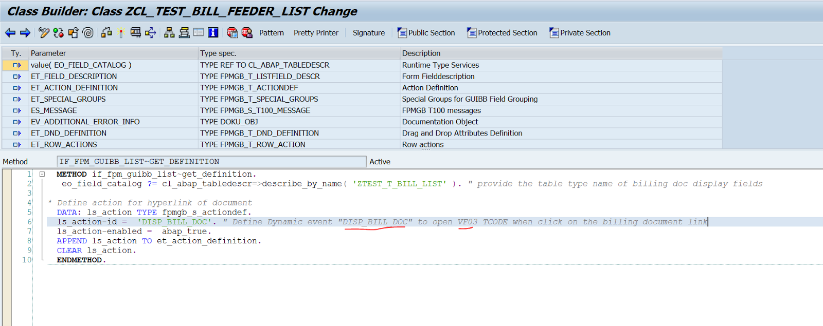The width and height of the screenshot is (823, 326).
Task: Select the ET_ACTION_DEFINITION parameter cell
Action: click(x=114, y=88)
